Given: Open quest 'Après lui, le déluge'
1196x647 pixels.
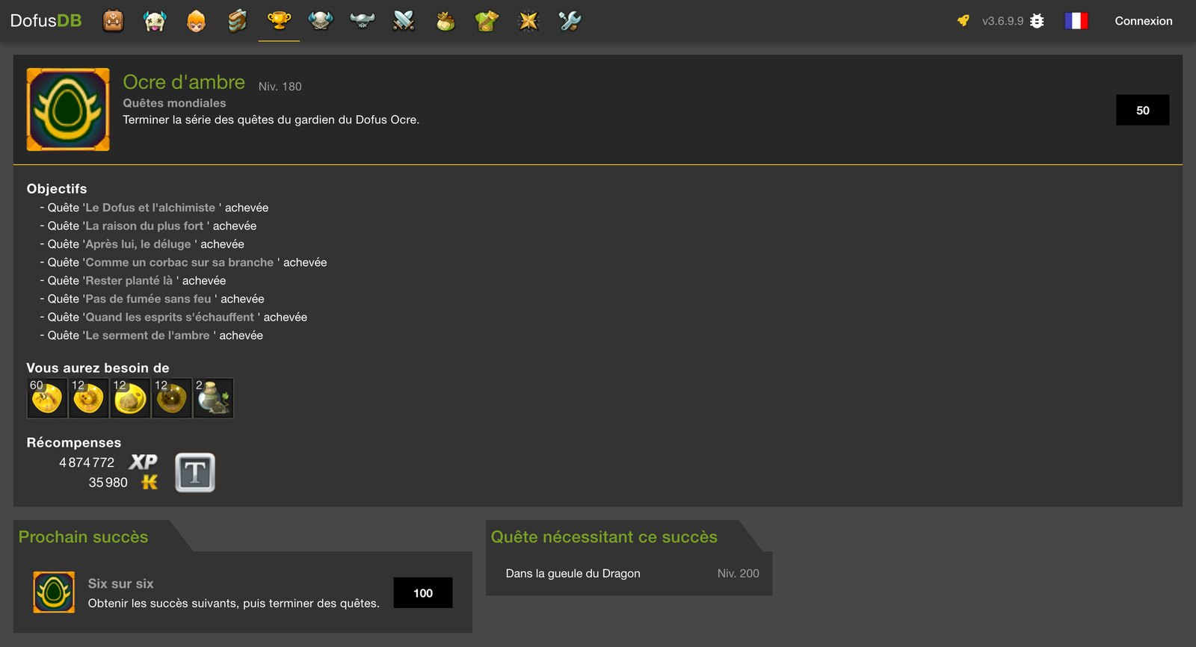Looking at the screenshot, I should tap(138, 244).
